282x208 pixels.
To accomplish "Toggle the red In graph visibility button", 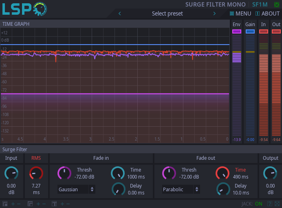I will 264,31.
